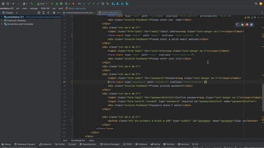Click Expand All icon in Project panel
The image size is (264, 148).
[x=44, y=13]
